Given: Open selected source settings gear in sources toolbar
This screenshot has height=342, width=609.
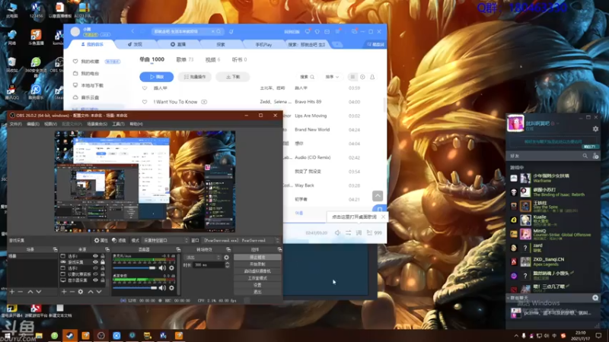Looking at the screenshot, I should tap(81, 292).
